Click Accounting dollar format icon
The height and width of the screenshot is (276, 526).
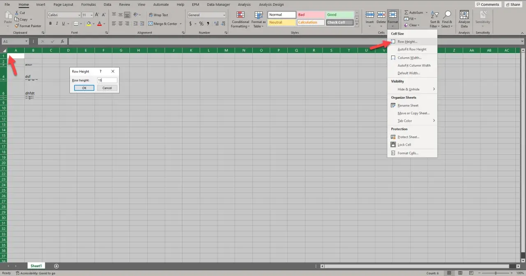pos(190,23)
